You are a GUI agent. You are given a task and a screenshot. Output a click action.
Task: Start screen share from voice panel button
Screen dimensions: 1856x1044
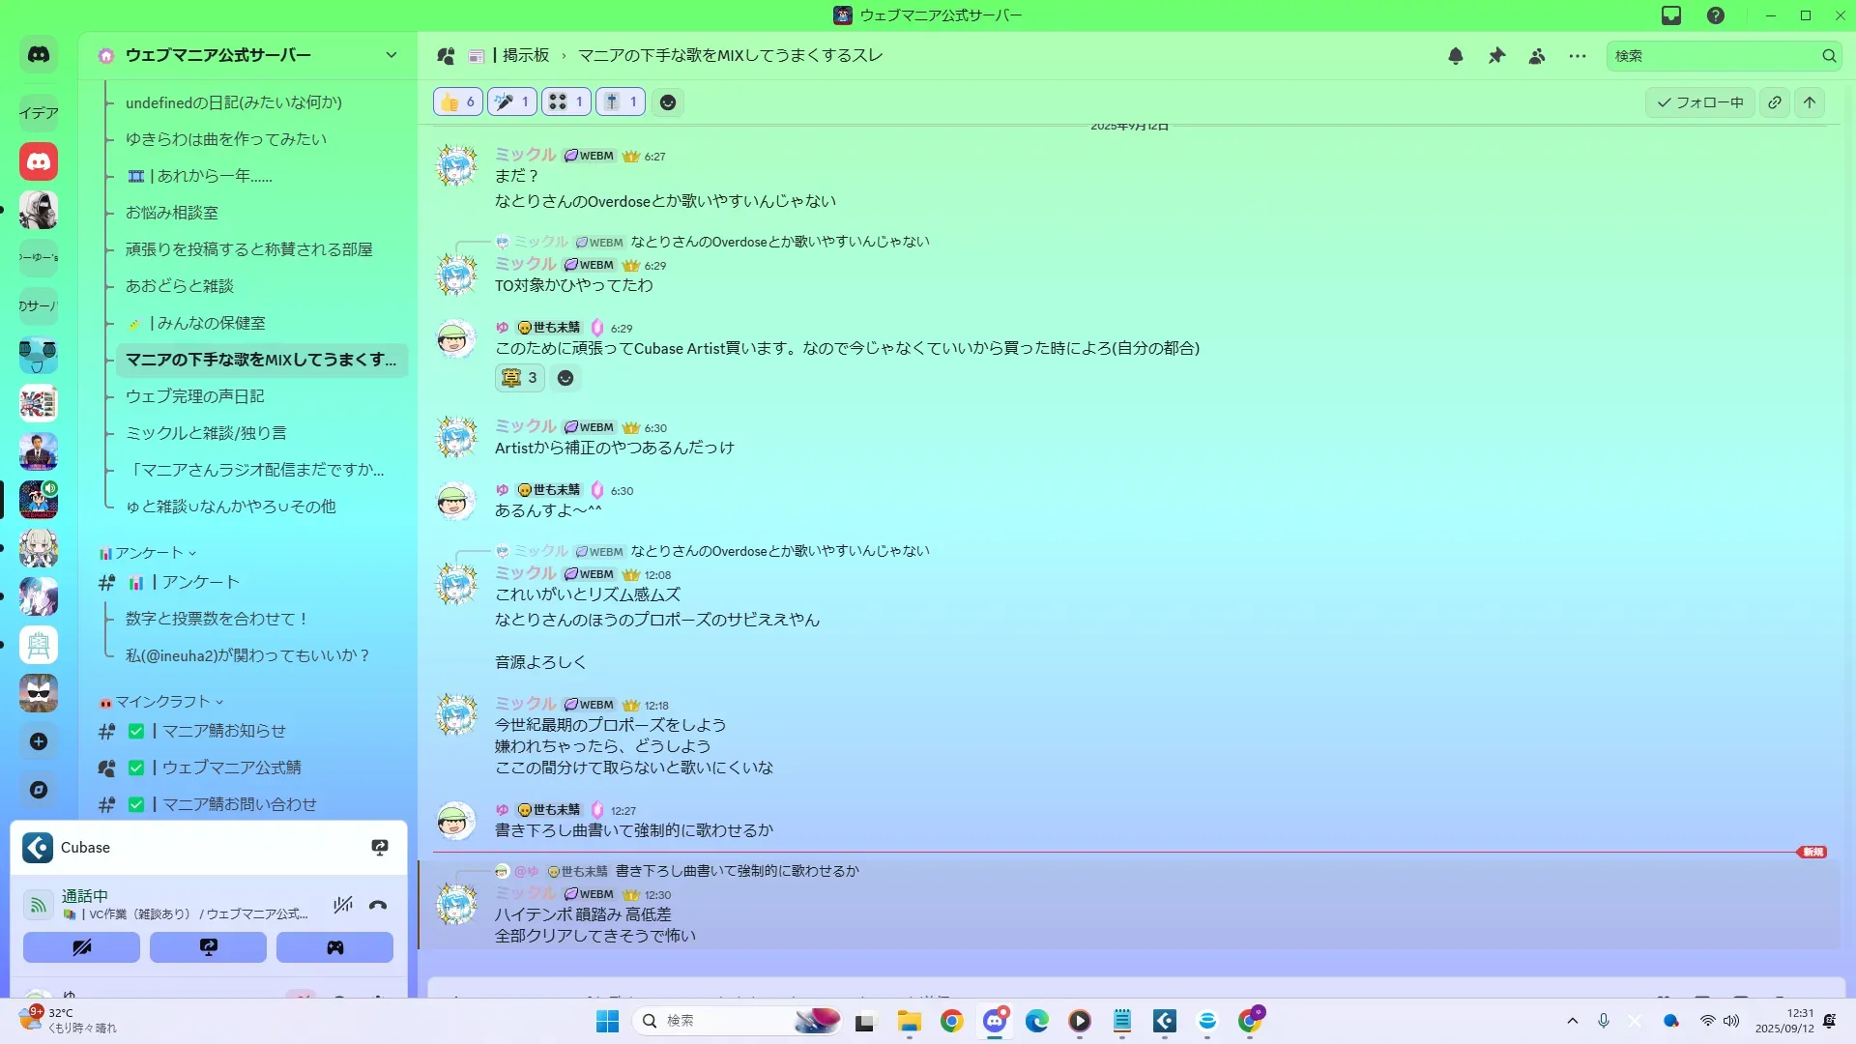208,947
